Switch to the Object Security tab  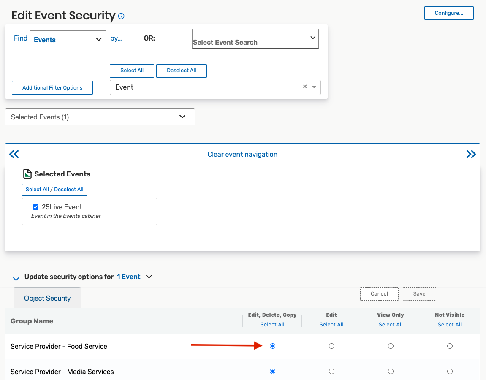tap(47, 298)
